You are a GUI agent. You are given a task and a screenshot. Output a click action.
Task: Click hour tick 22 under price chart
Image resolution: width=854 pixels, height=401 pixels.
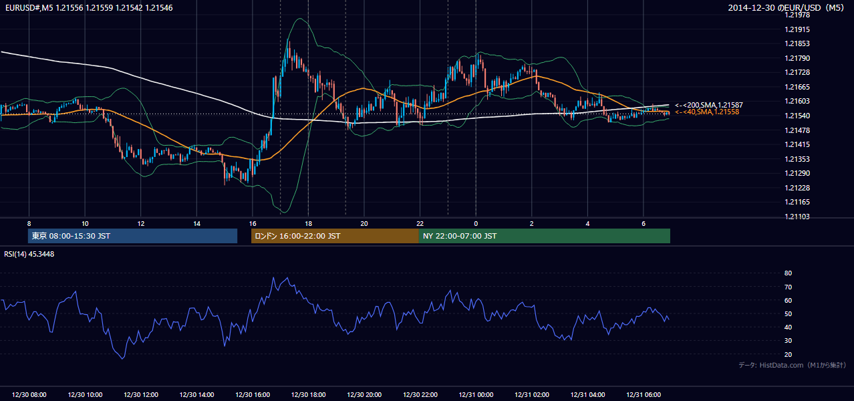(x=420, y=223)
